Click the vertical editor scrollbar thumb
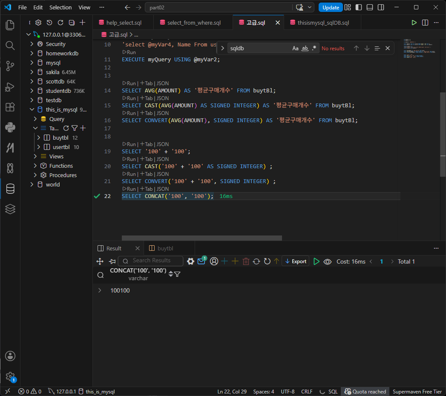This screenshot has width=446, height=396. coord(443,135)
